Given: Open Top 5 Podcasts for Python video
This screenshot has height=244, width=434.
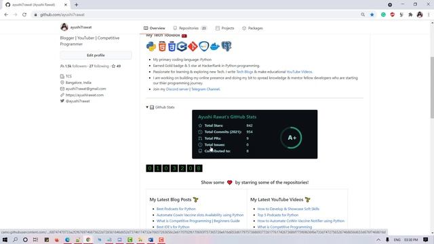Looking at the screenshot, I should point(278,215).
